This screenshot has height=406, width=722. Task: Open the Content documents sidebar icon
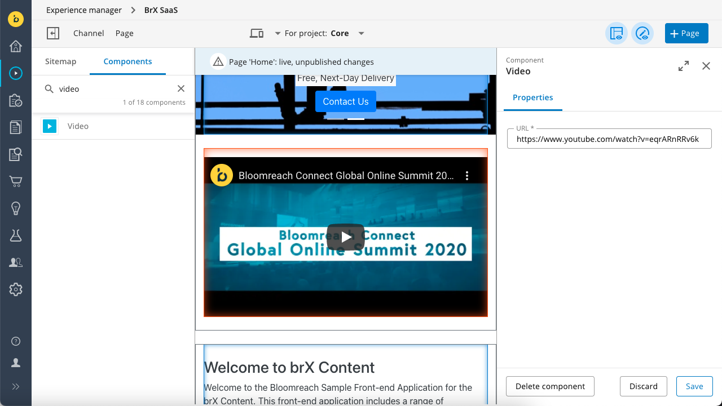click(x=16, y=127)
